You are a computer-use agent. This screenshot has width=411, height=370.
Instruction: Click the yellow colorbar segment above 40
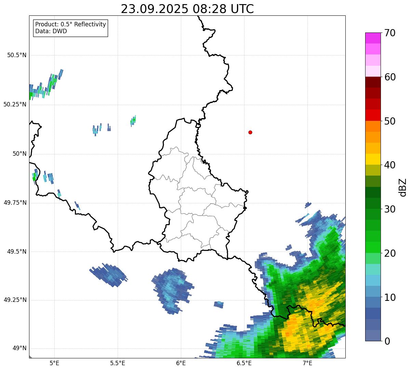pyautogui.click(x=373, y=159)
